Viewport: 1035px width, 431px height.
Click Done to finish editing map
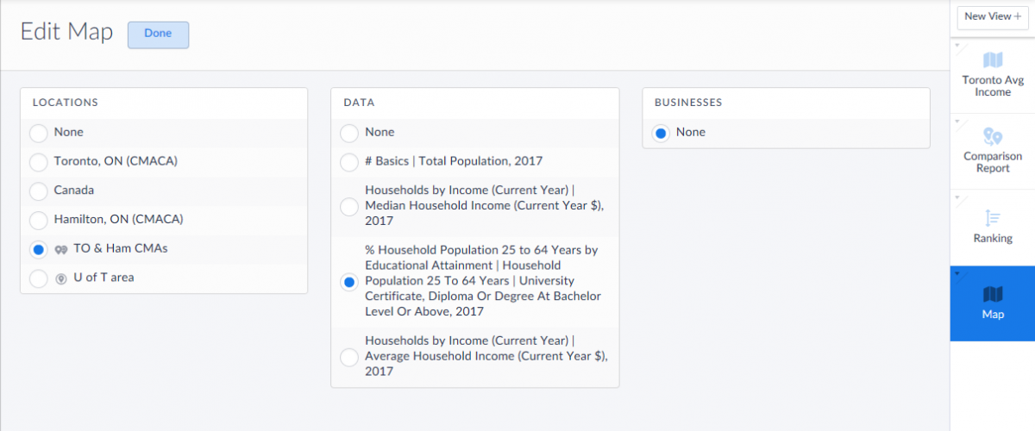158,34
